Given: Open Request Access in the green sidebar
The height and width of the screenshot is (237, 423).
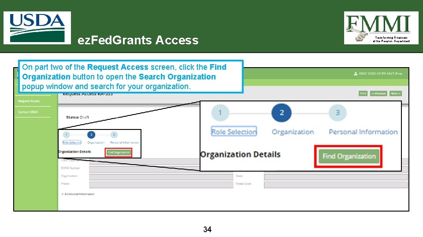Looking at the screenshot, I should coord(29,101).
